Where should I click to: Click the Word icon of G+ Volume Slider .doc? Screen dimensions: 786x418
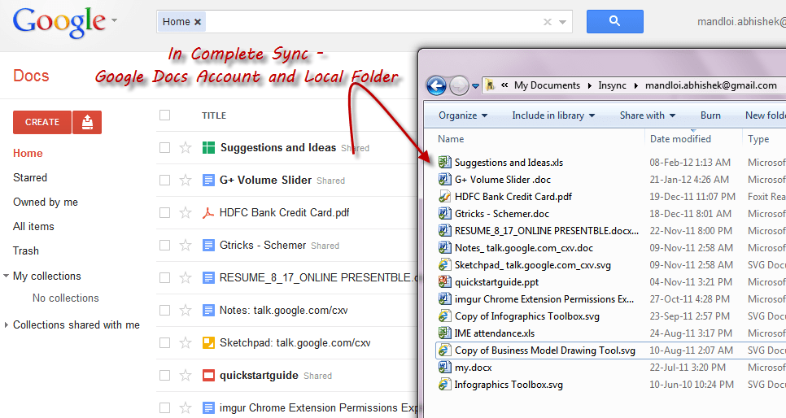(444, 180)
